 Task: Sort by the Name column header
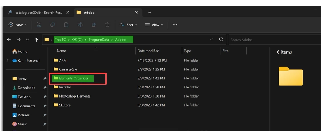[61, 51]
